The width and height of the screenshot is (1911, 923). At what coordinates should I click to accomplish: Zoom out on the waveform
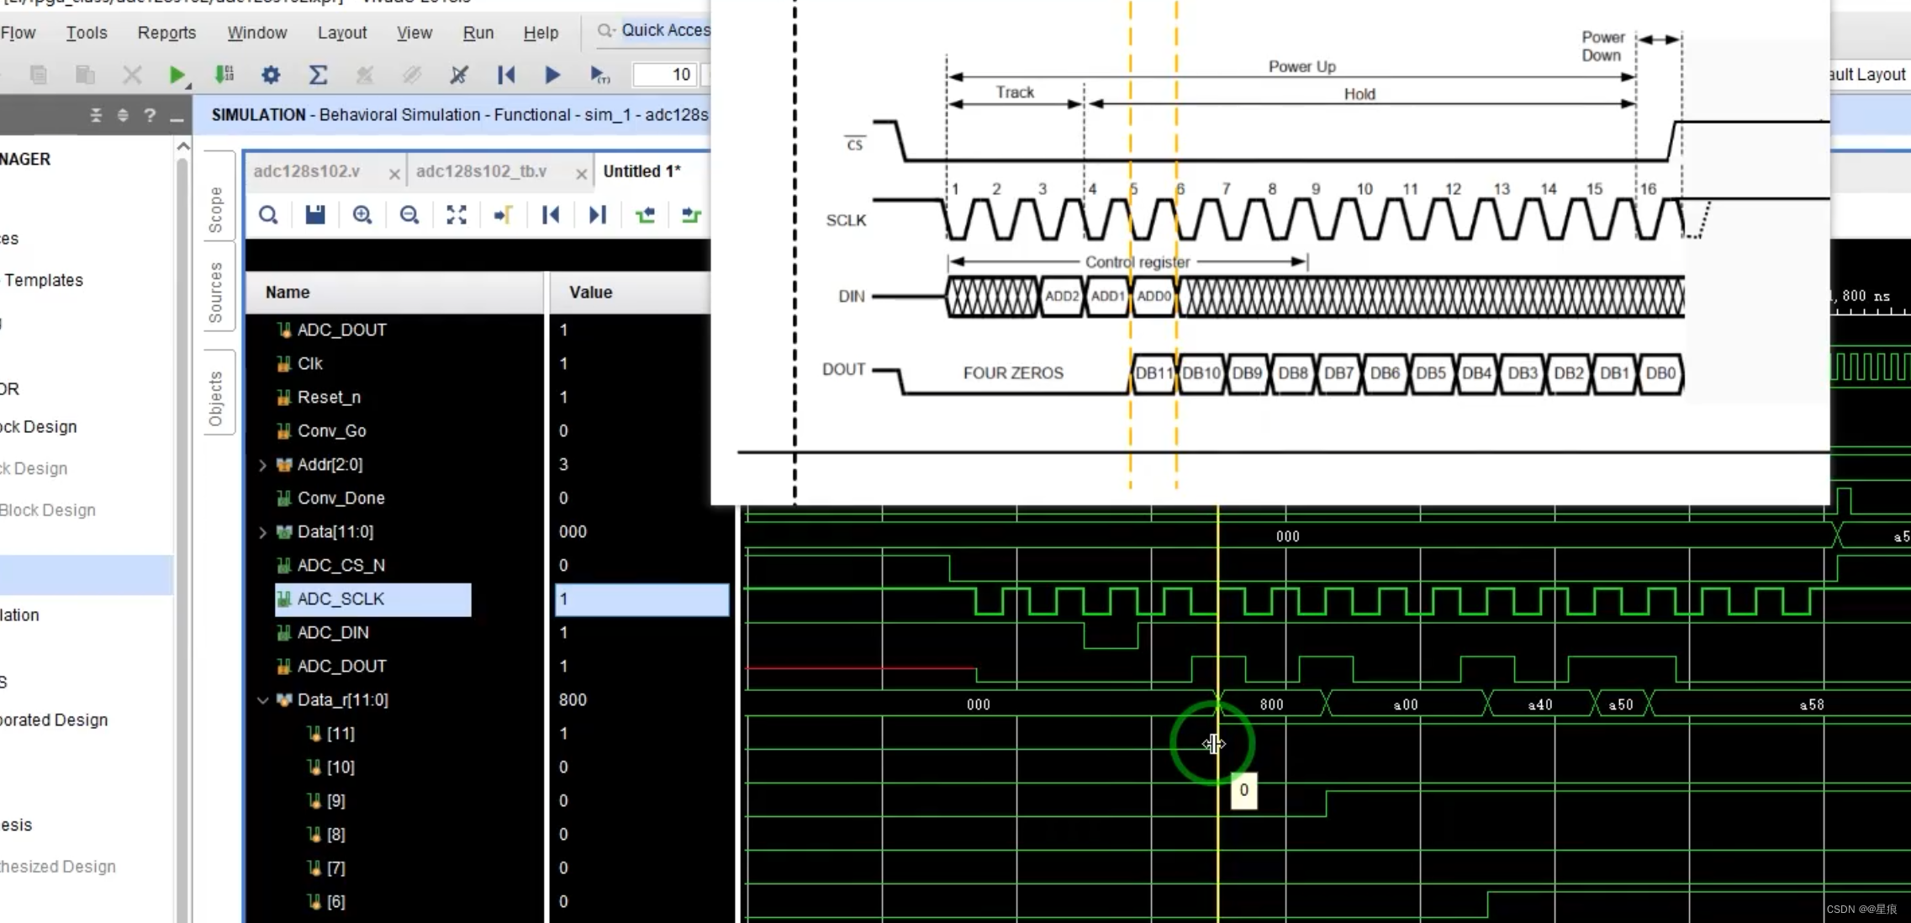pos(409,215)
